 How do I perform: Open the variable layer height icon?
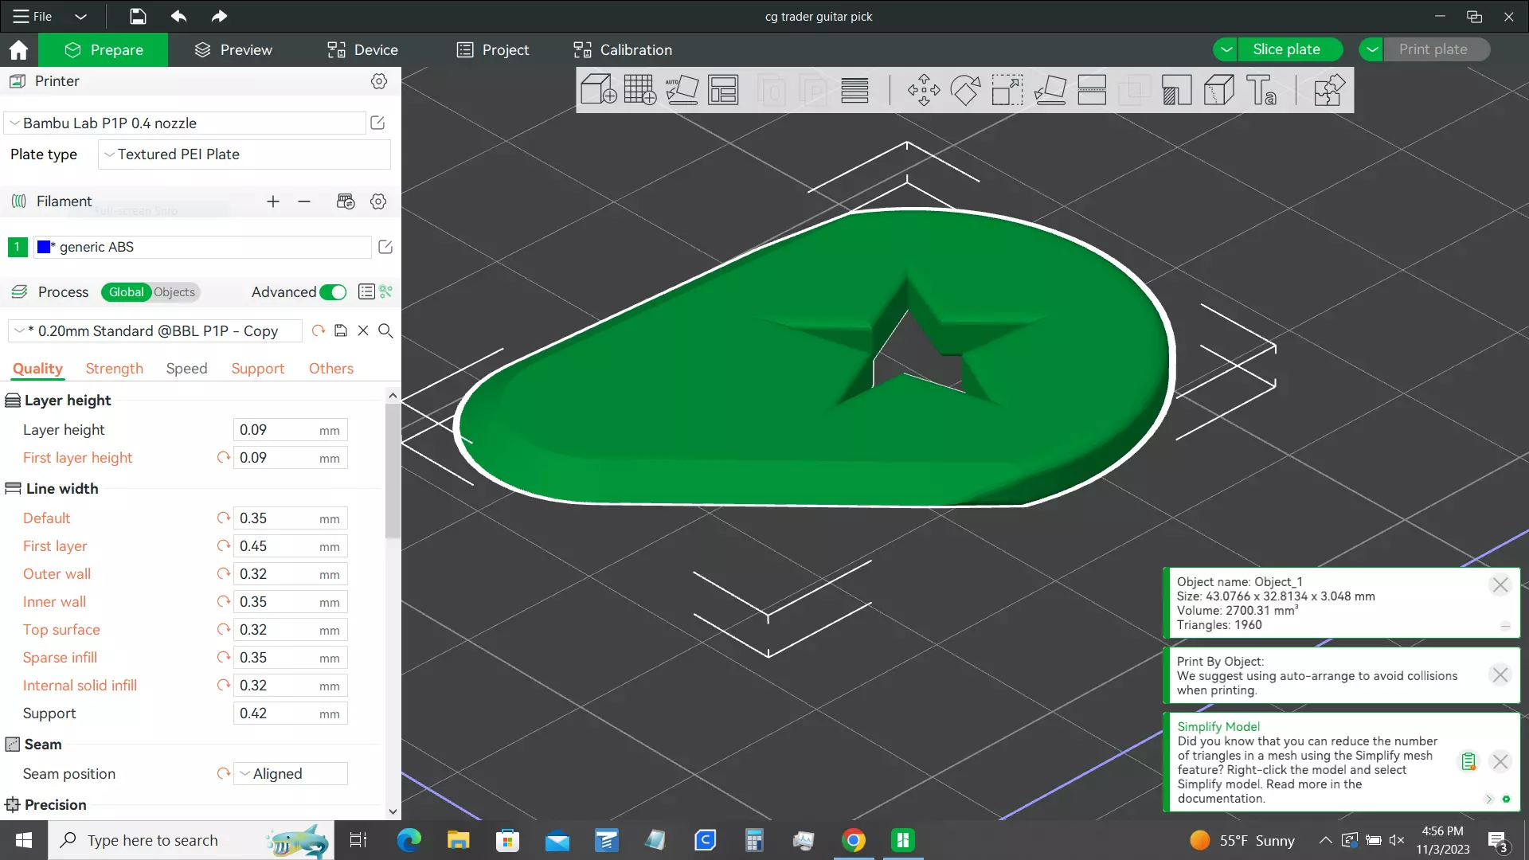854,90
